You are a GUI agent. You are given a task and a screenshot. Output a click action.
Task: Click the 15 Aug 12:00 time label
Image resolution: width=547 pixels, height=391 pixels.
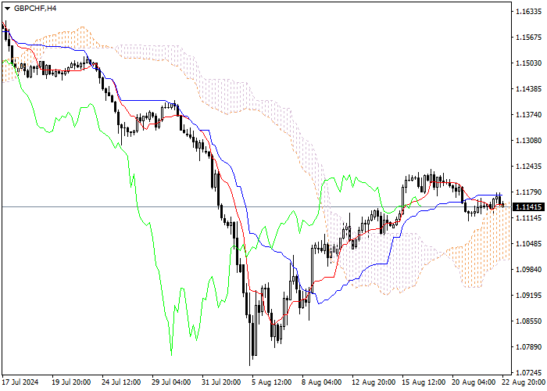click(424, 382)
